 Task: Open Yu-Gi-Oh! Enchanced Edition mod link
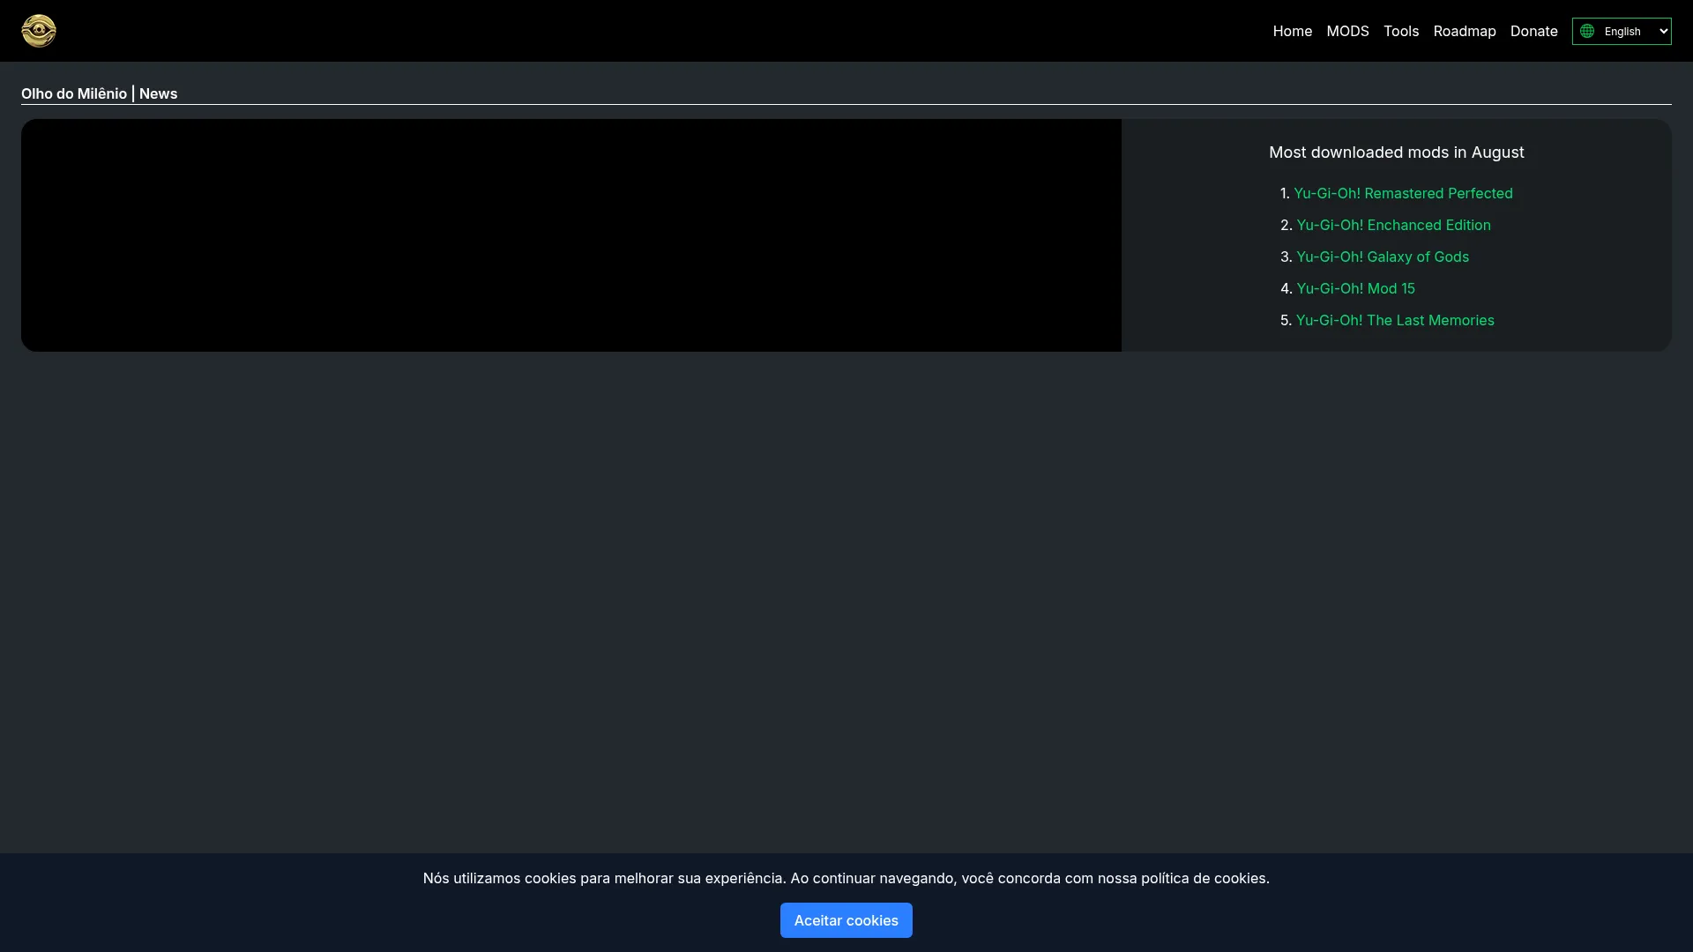pos(1393,225)
